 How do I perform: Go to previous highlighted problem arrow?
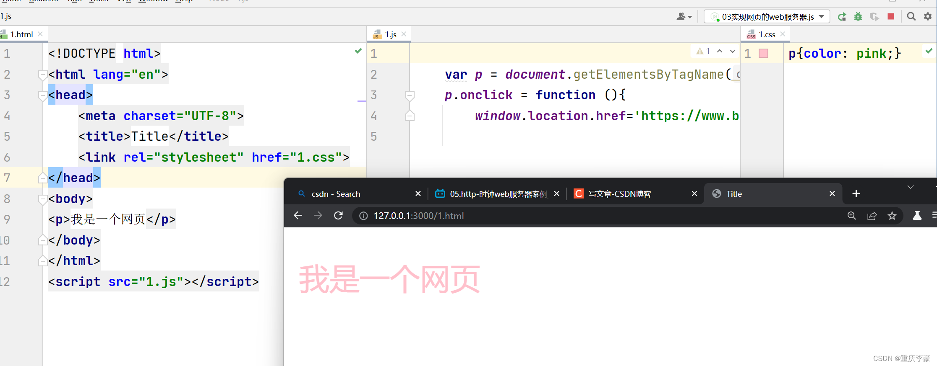(x=720, y=51)
